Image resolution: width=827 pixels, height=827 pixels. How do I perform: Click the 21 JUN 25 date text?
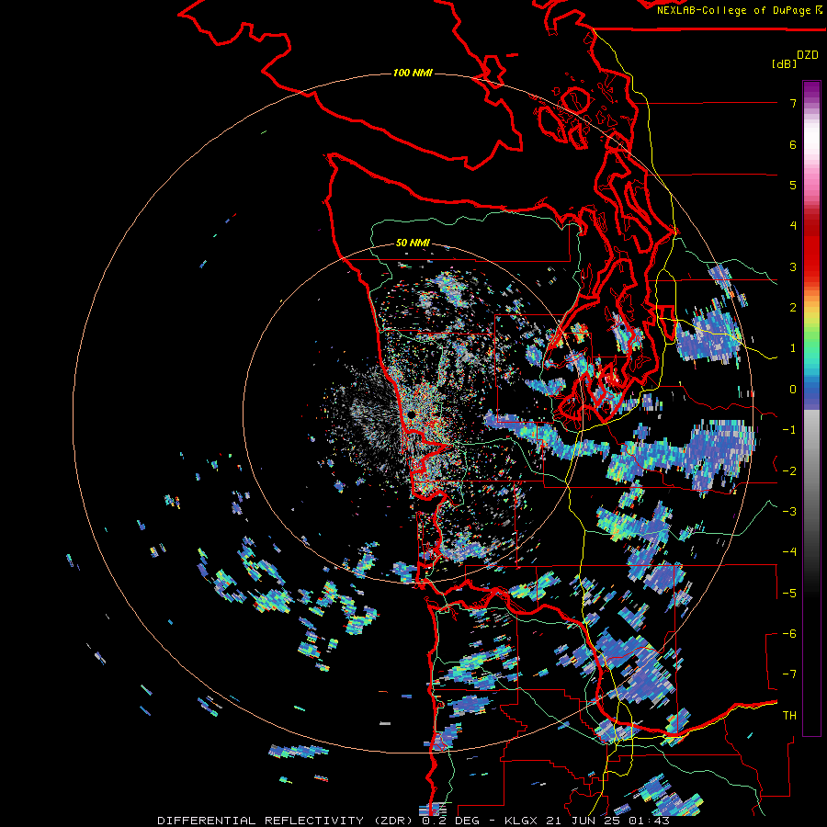[x=585, y=821]
